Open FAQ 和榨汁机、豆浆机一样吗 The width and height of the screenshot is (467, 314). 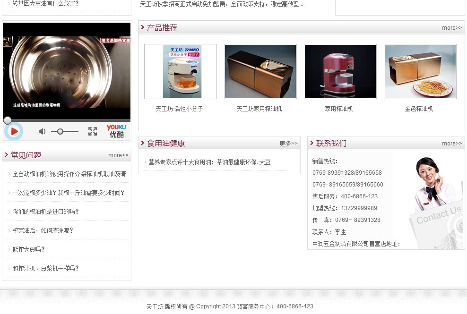(45, 269)
